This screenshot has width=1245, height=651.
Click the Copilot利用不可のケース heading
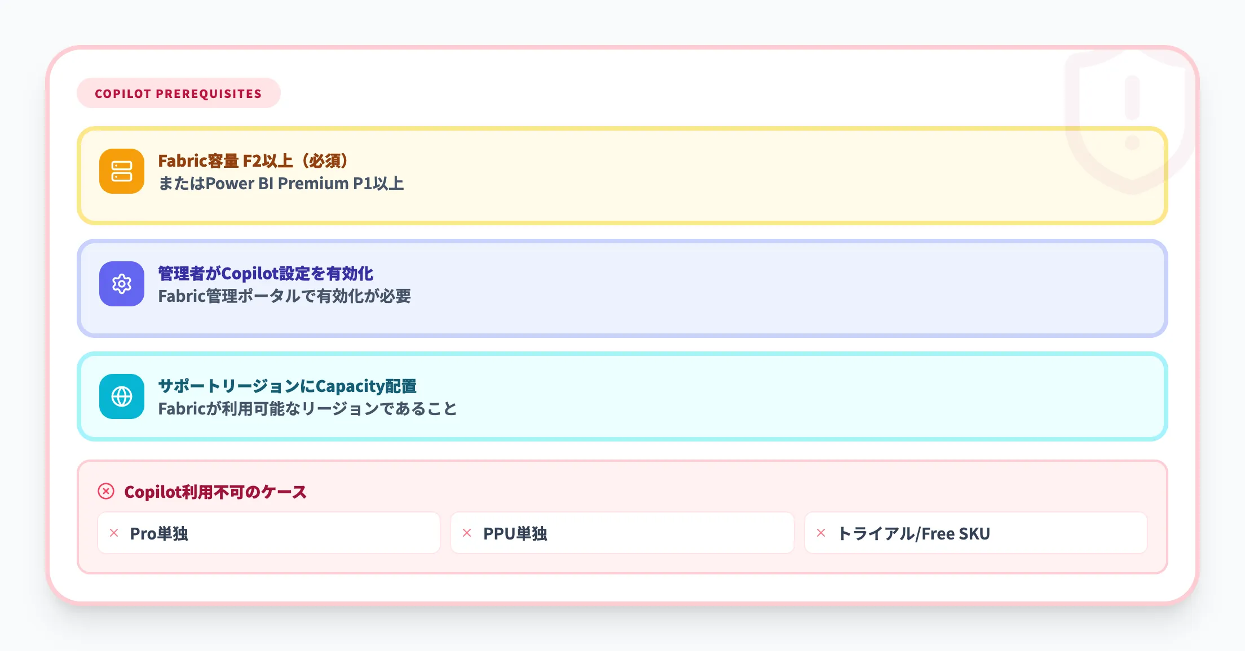[215, 492]
